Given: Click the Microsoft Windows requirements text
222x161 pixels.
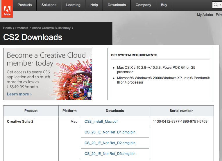Looking at the screenshot, I should pyautogui.click(x=163, y=80).
